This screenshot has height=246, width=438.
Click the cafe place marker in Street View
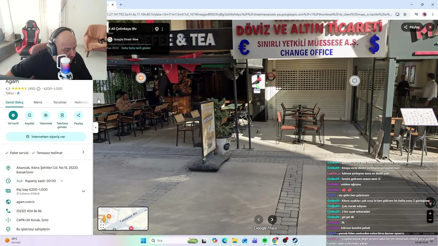pyautogui.click(x=141, y=78)
